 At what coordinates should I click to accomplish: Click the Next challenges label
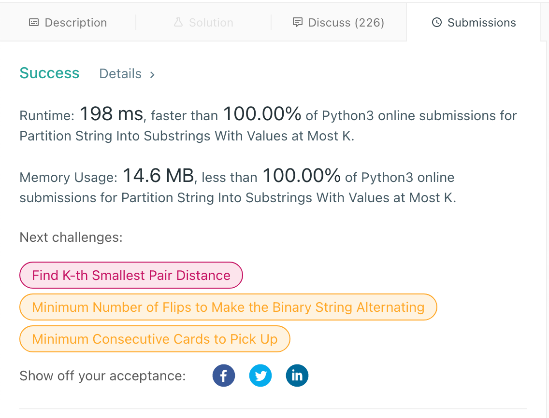click(71, 237)
